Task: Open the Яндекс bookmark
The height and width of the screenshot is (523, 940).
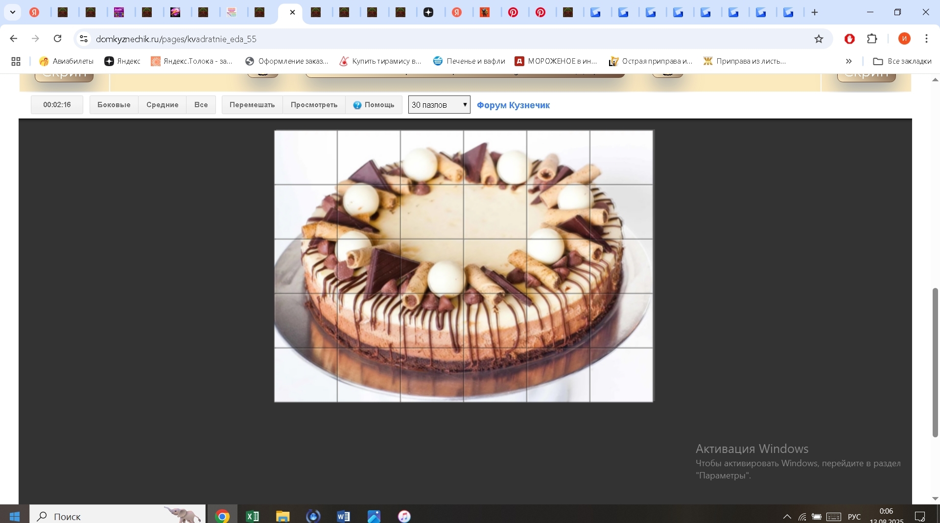Action: (122, 61)
